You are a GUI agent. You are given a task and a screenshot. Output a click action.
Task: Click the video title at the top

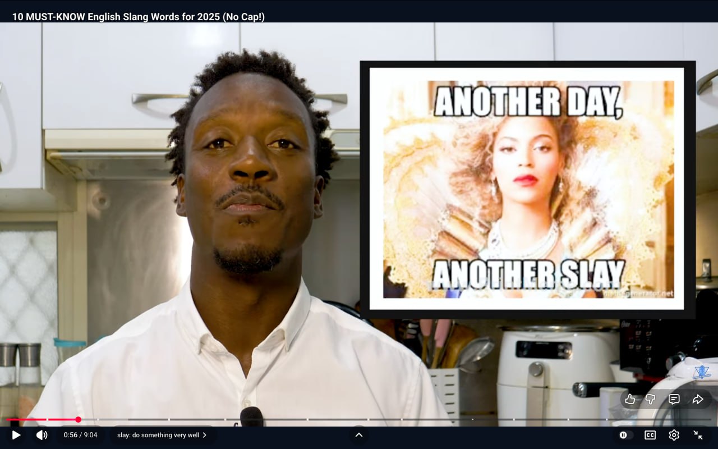[x=138, y=17]
